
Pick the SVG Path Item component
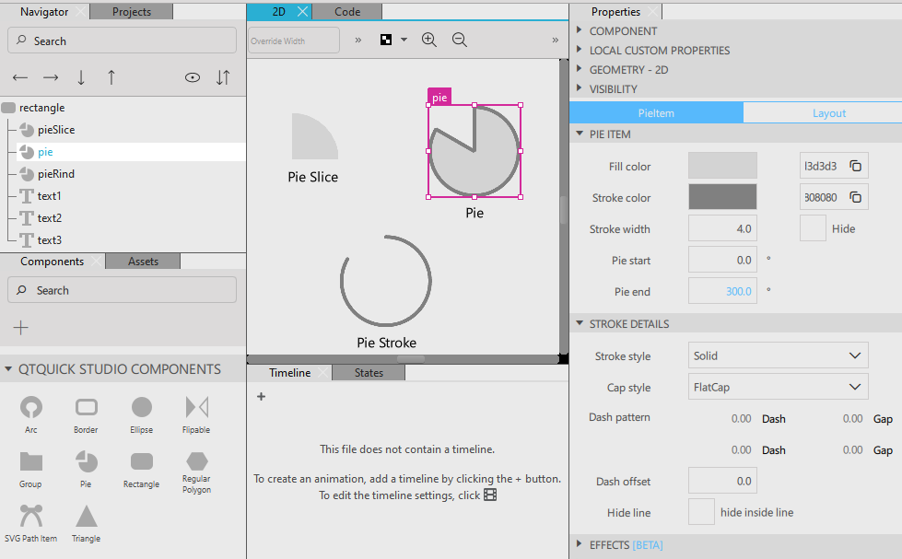coord(31,516)
